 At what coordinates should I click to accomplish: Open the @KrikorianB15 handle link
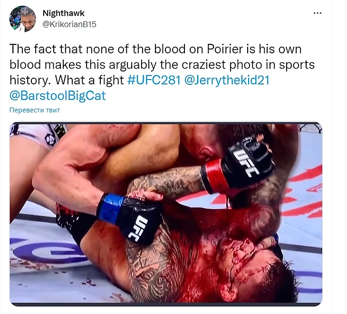click(69, 24)
